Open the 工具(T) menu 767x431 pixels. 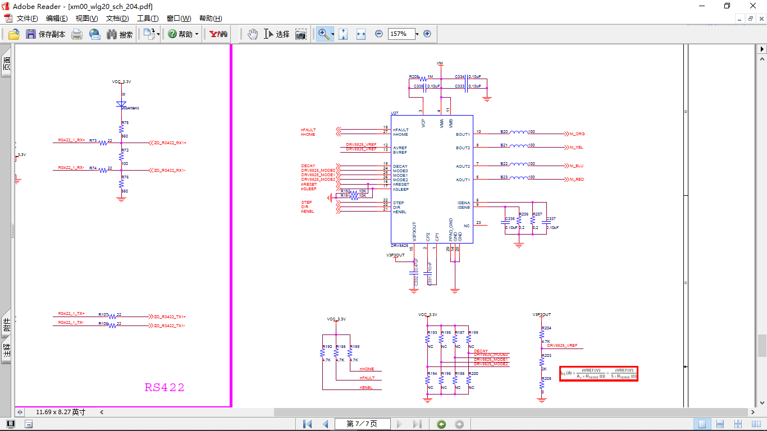point(148,19)
